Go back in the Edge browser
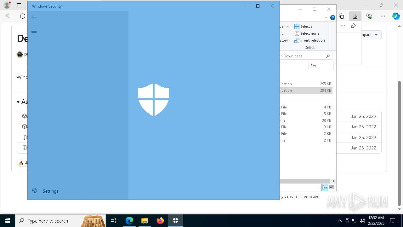Viewport: 403px width, 227px height. (x=9, y=16)
